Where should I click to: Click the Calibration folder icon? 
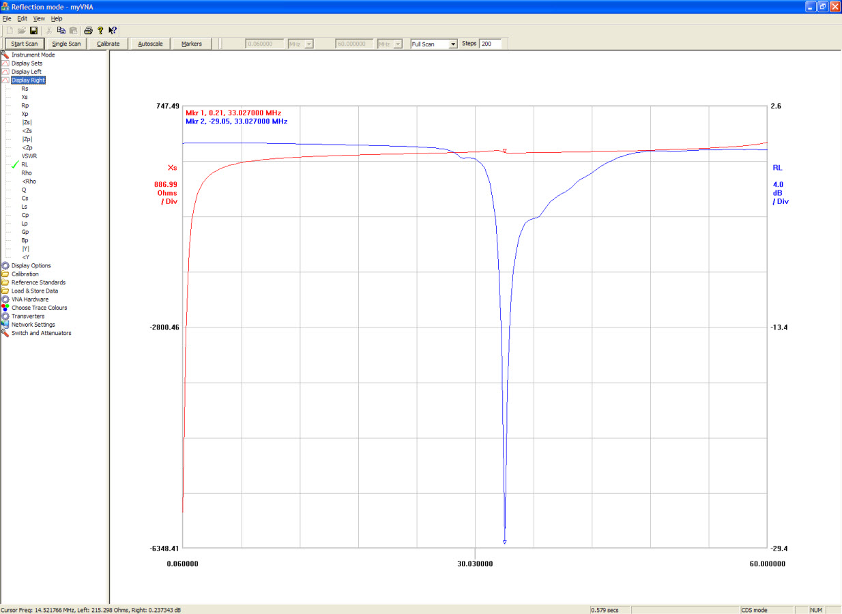click(x=5, y=274)
